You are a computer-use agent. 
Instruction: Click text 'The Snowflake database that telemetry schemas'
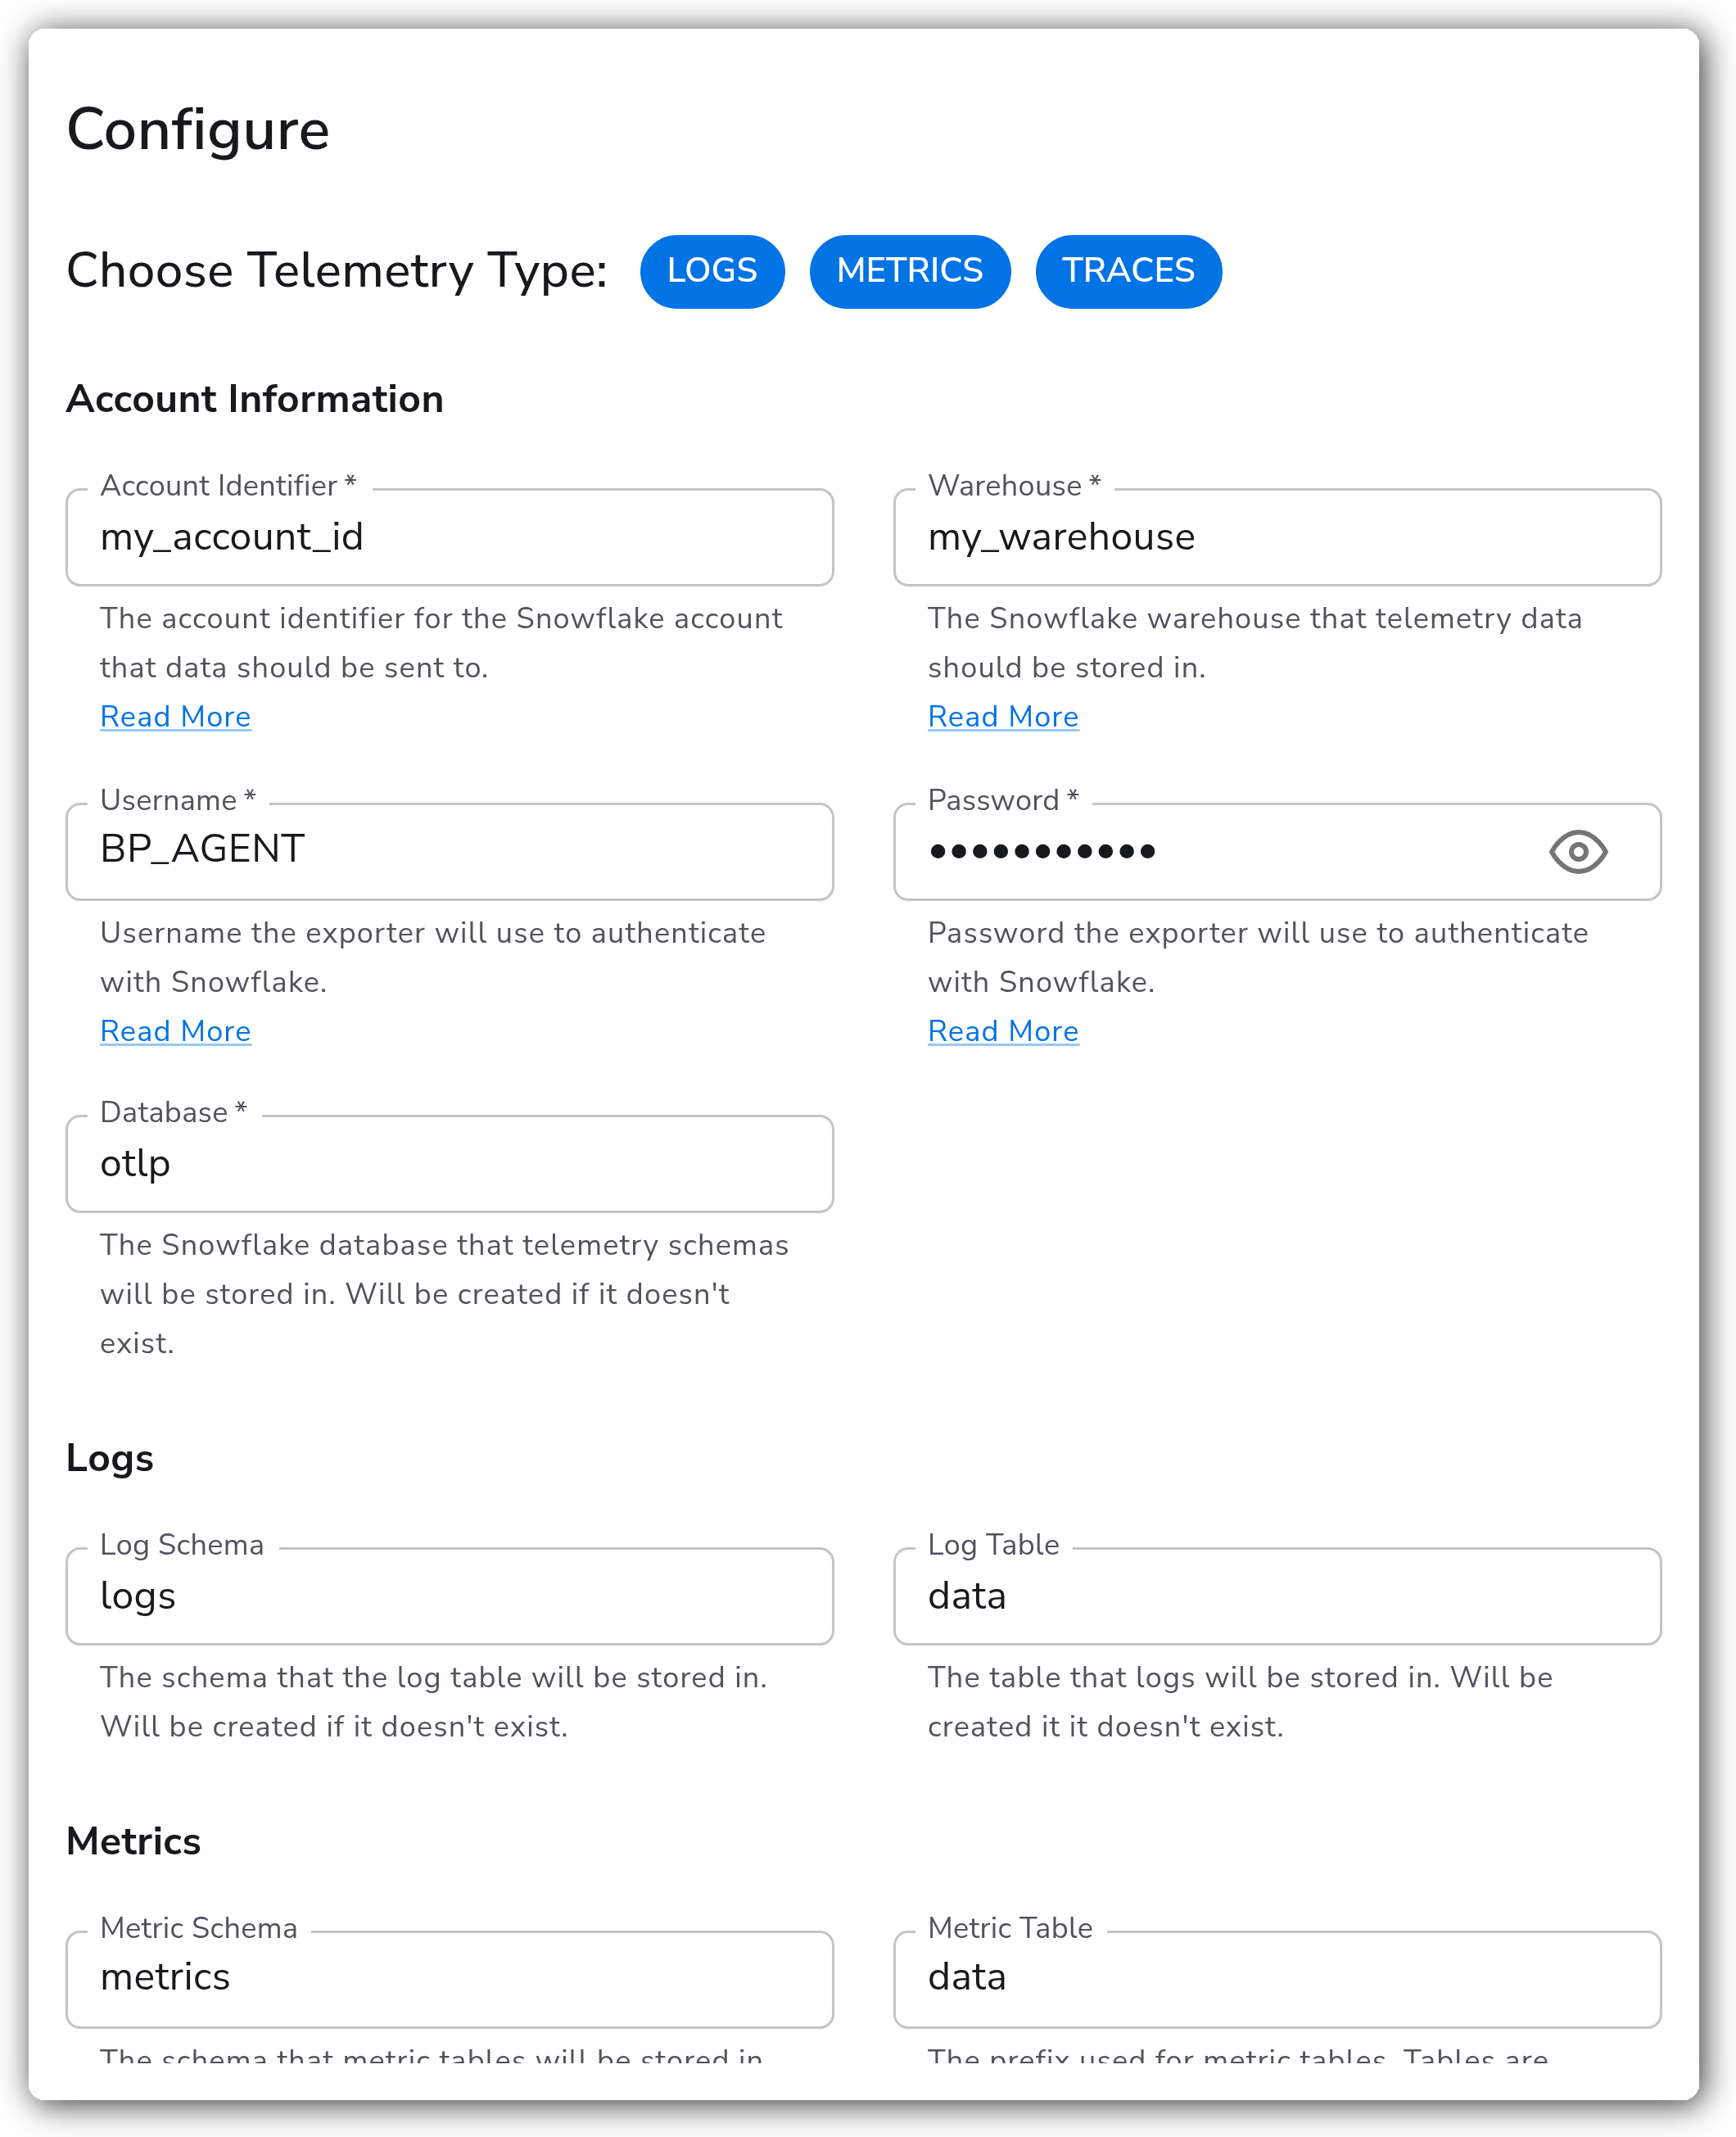444,1245
